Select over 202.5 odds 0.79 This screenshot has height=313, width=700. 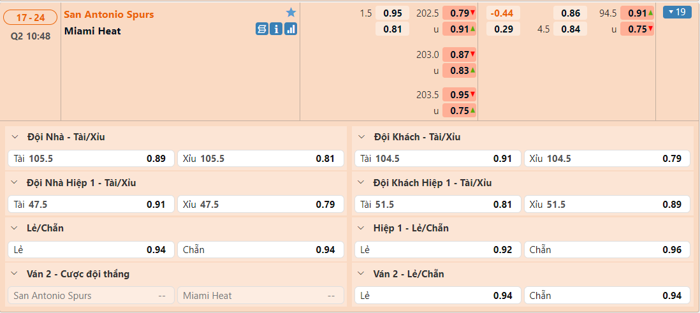pos(459,13)
